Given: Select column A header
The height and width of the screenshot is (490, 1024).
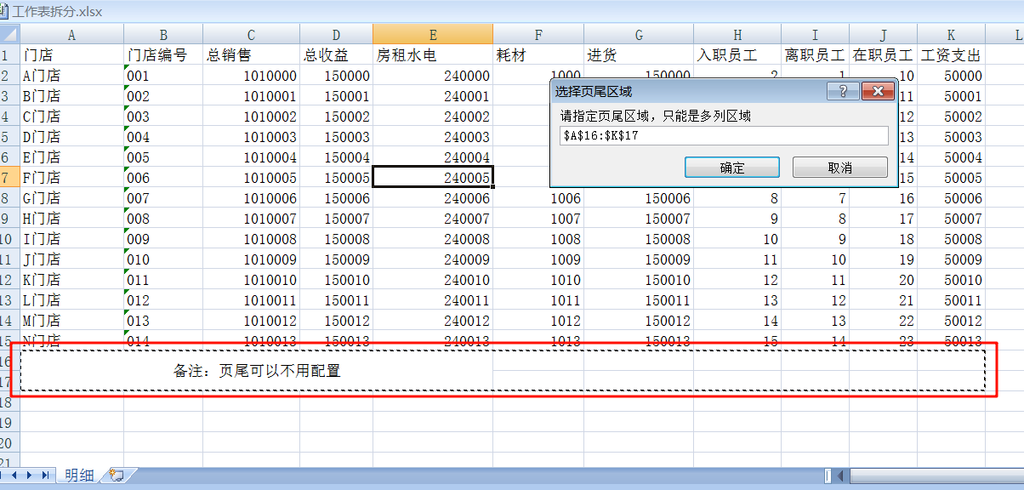Looking at the screenshot, I should click(71, 35).
